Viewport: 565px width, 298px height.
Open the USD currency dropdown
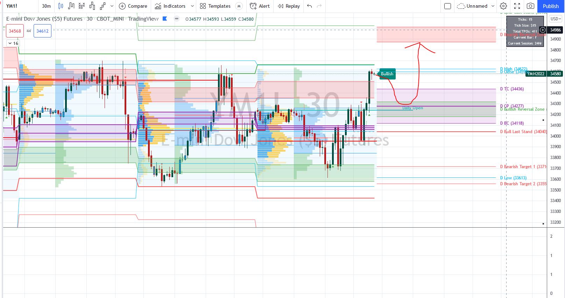[x=555, y=19]
